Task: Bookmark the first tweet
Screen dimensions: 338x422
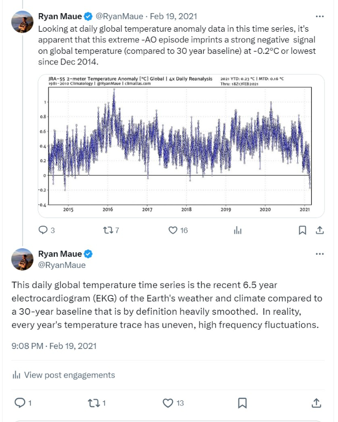Action: (x=302, y=230)
